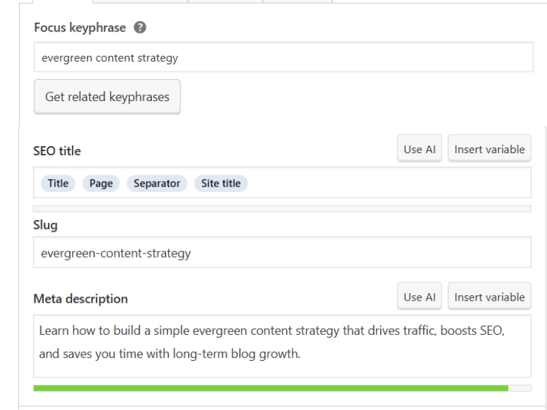Image resolution: width=547 pixels, height=410 pixels.
Task: Click Use AI for the SEO title
Action: pyautogui.click(x=419, y=148)
